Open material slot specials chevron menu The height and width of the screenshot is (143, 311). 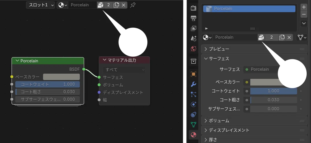(x=304, y=23)
